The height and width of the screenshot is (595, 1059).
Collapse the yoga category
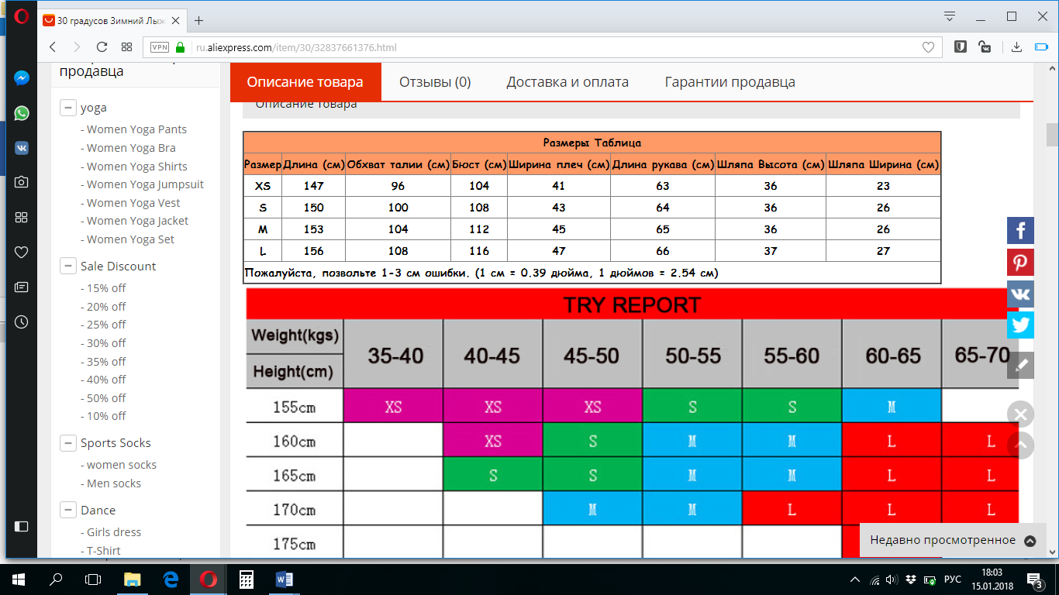tap(68, 108)
